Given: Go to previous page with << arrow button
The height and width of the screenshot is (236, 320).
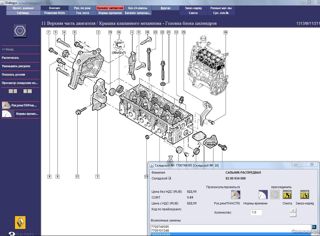Looking at the screenshot, I should pos(15,91).
